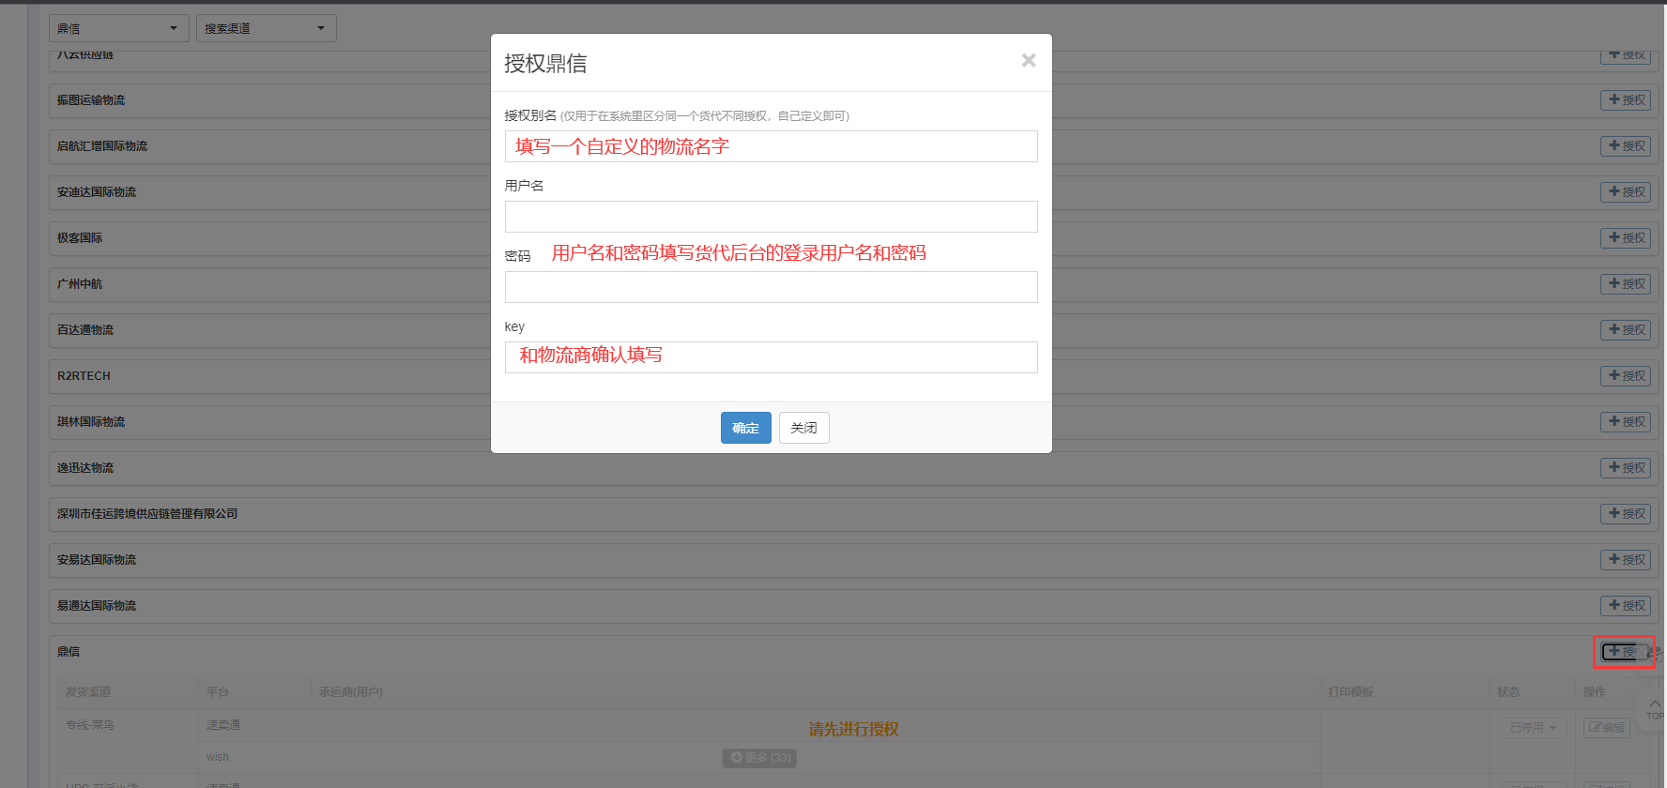Select the 深圳市佳运跨境供应链管理有限公司 row

point(854,513)
